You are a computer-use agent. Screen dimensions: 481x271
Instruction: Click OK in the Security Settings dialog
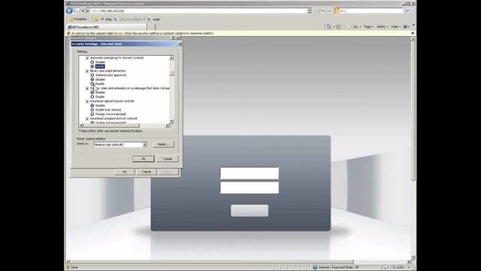144,159
